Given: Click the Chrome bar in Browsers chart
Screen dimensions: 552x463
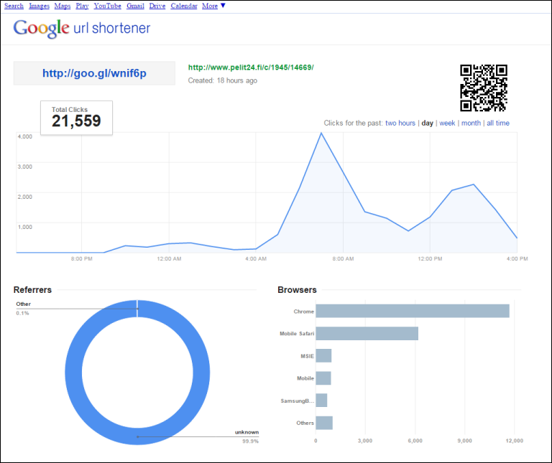Looking at the screenshot, I should click(413, 311).
